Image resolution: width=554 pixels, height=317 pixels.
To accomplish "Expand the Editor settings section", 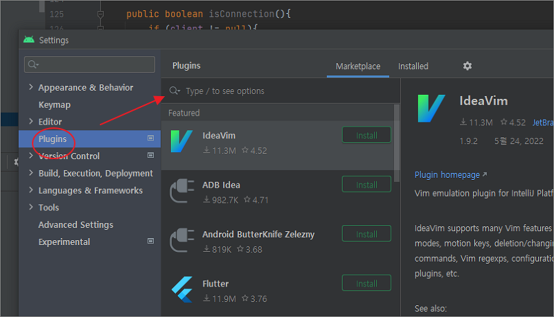I will (31, 121).
